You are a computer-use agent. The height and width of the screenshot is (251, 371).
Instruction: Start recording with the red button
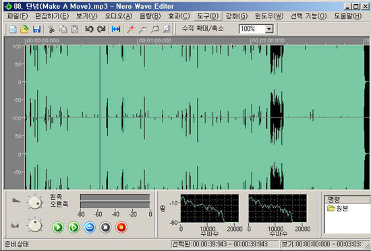(x=121, y=227)
